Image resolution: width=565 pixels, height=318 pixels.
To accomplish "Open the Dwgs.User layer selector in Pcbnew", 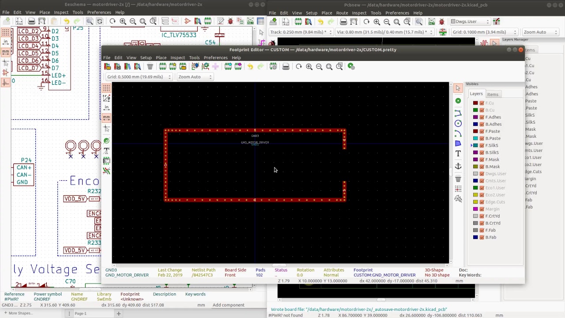I will click(x=470, y=21).
